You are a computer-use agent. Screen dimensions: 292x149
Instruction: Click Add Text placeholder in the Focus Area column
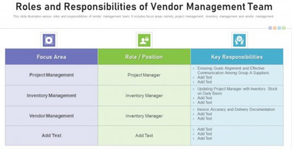pos(52,135)
